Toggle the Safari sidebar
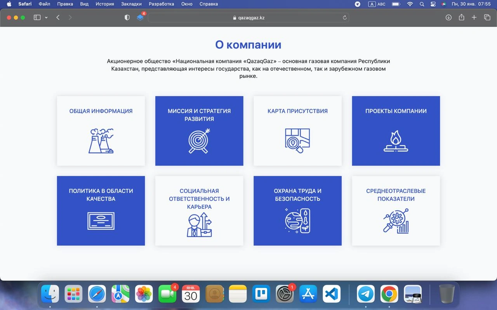The image size is (497, 310). (x=37, y=17)
